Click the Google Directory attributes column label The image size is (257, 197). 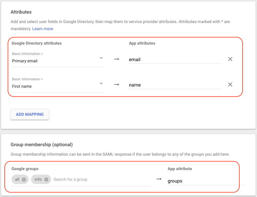37,43
